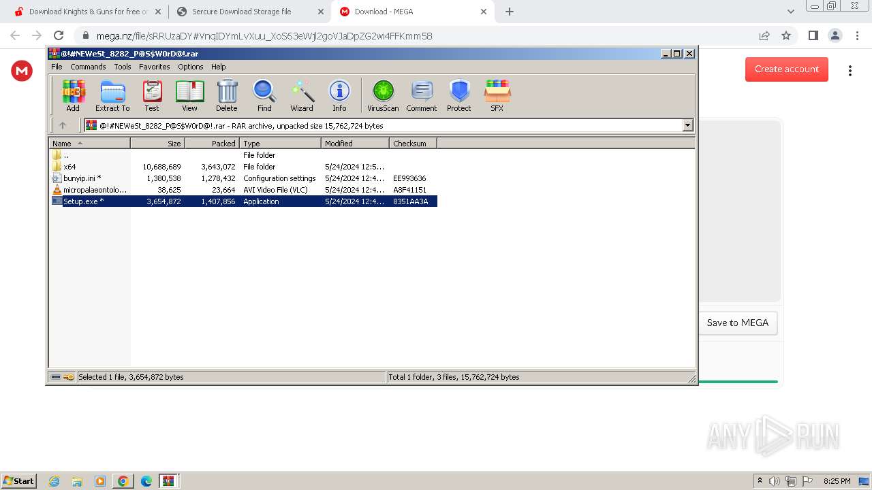Open MEGA page three-dot options menu
This screenshot has height=490, width=872.
[x=850, y=70]
